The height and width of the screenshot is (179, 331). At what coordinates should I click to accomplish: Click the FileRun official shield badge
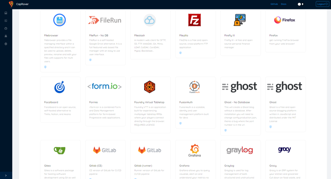[91, 60]
